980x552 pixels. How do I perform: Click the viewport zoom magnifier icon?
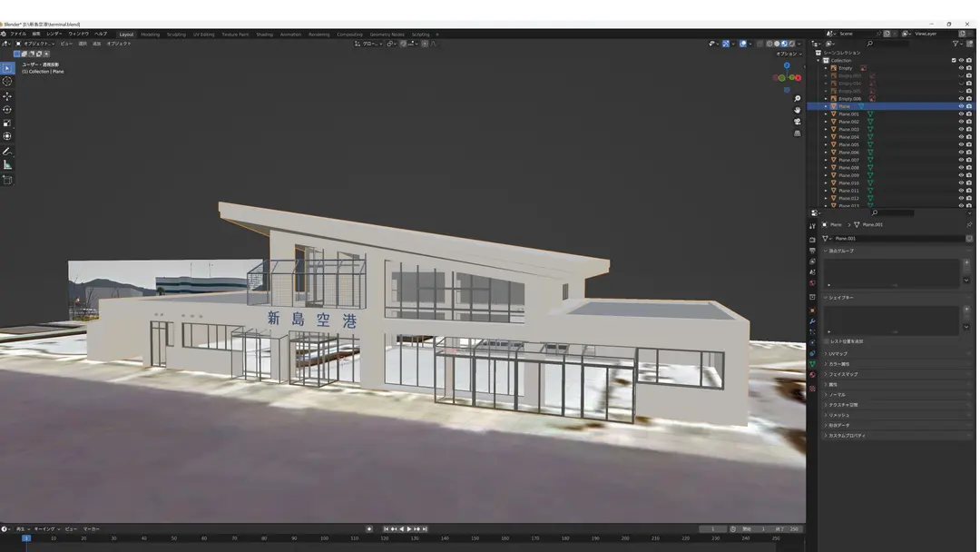797,99
